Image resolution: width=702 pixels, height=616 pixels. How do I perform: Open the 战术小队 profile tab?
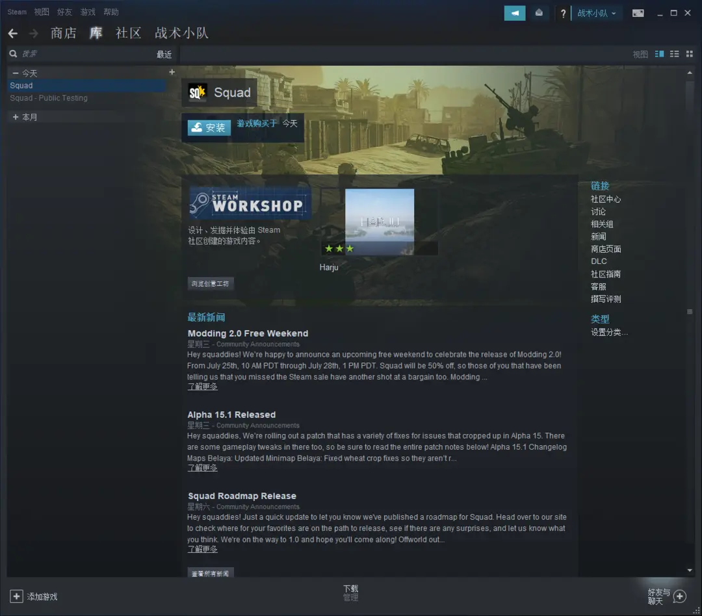pyautogui.click(x=181, y=33)
